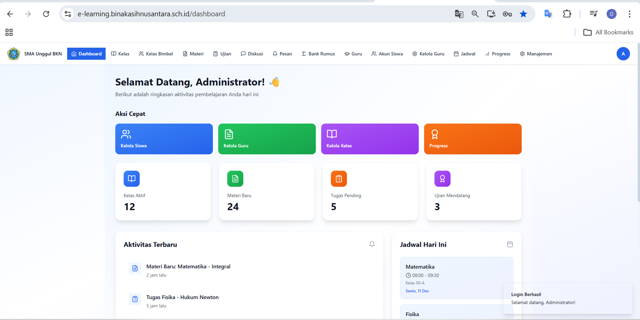This screenshot has height=320, width=640.
Task: Click the install app icon
Action: click(x=491, y=14)
